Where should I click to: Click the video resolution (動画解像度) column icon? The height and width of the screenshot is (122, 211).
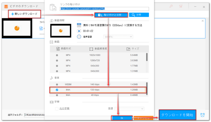coord(91,49)
